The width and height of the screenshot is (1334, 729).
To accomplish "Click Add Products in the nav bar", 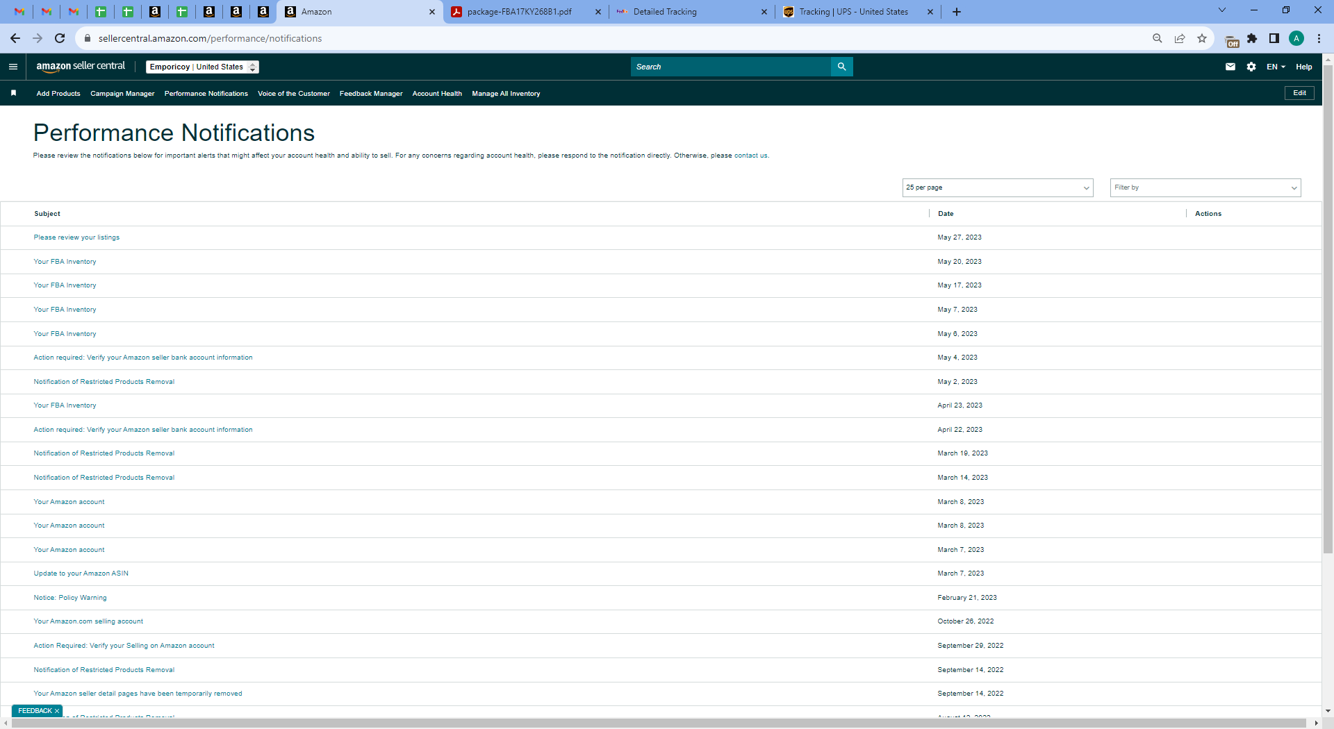I will point(58,94).
